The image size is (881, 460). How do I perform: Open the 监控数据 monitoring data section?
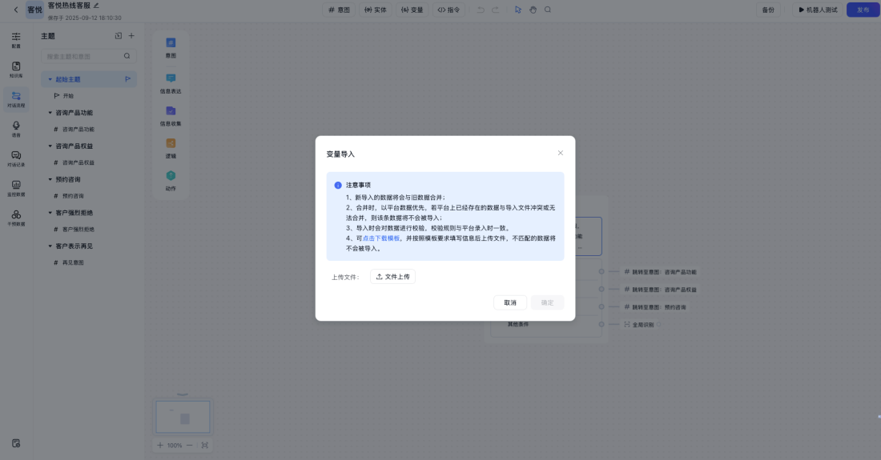pos(16,189)
